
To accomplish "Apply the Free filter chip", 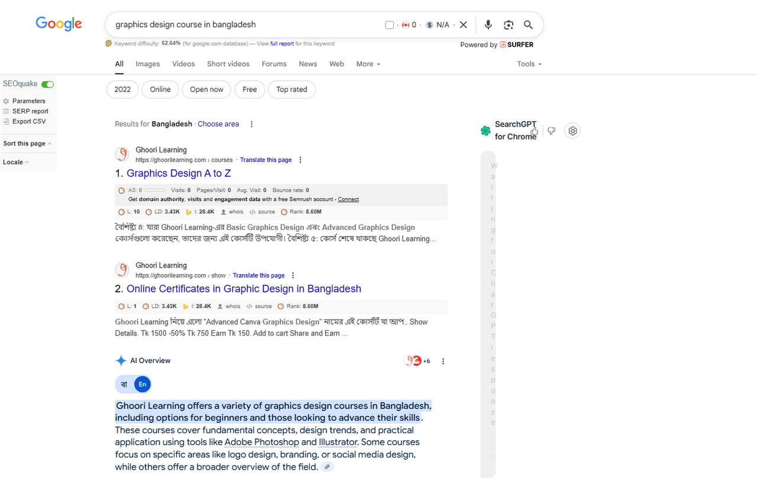I will [250, 89].
